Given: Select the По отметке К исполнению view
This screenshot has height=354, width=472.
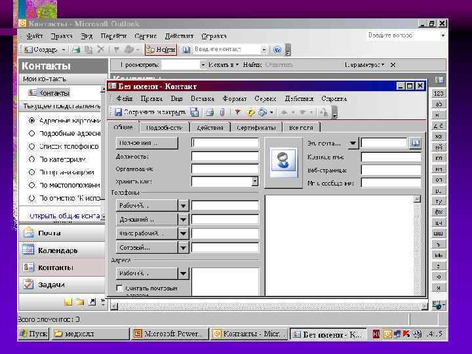Looking at the screenshot, I should tap(65, 198).
